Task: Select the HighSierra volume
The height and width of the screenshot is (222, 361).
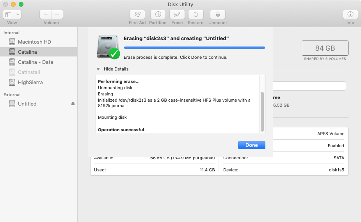Action: [x=39, y=82]
